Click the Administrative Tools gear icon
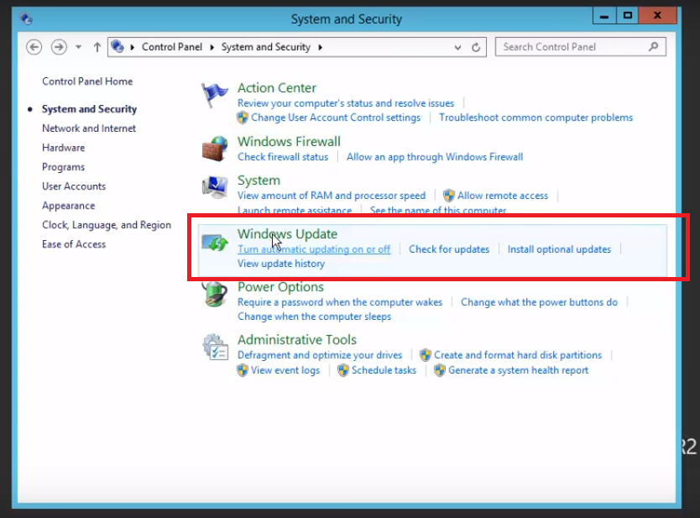Screen dimensions: 700x518 coord(215,347)
